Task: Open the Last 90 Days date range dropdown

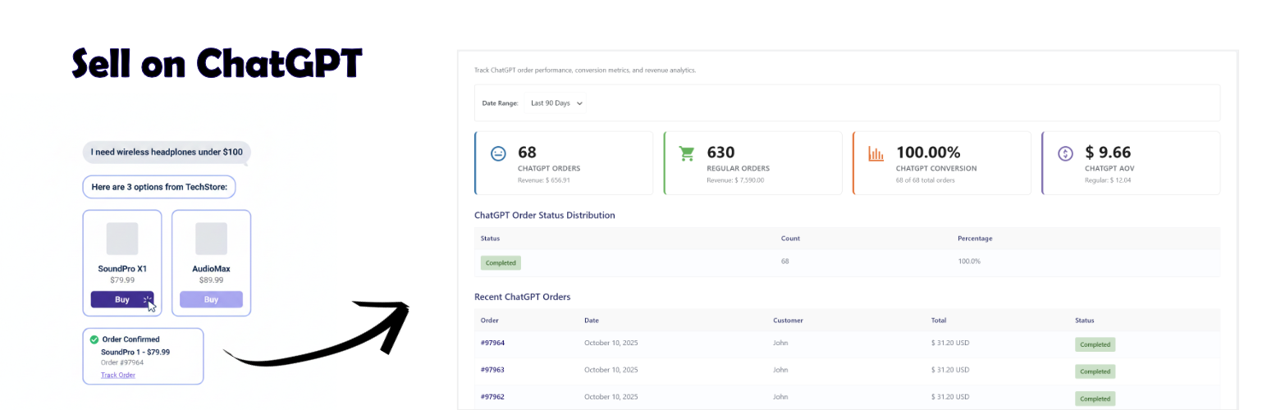Action: [x=556, y=103]
